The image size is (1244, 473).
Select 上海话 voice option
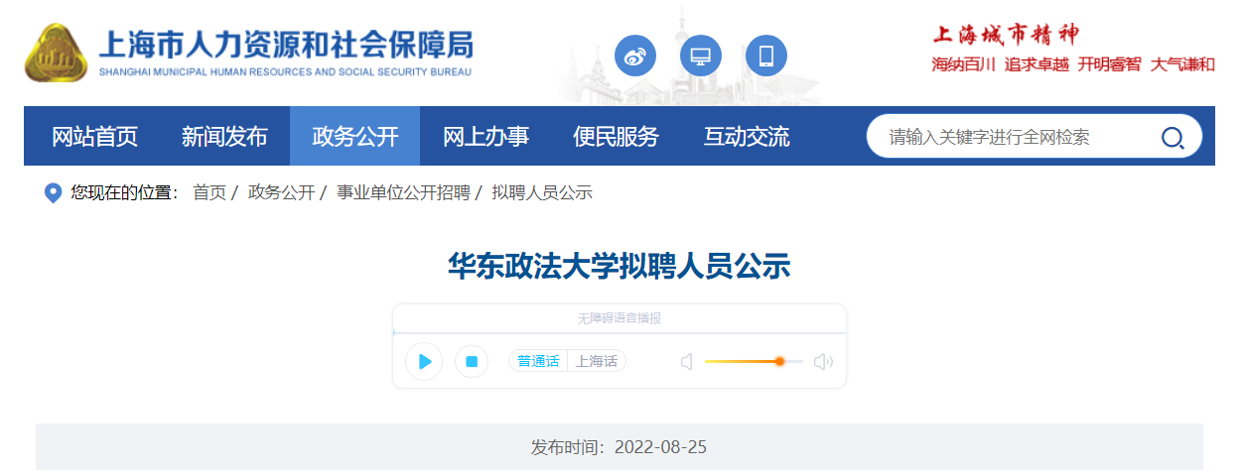[x=596, y=362]
